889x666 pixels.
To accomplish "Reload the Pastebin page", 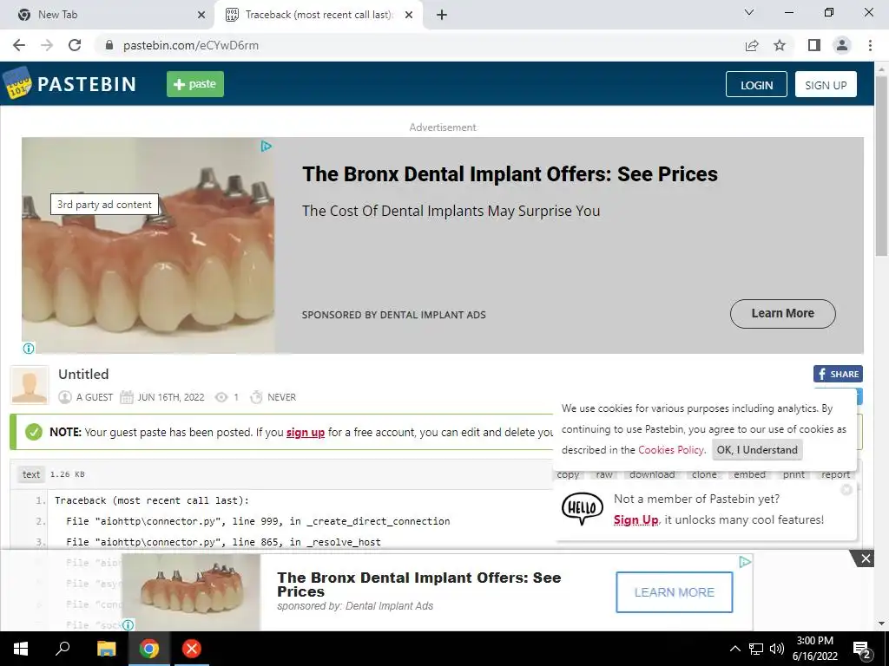I will (x=75, y=45).
